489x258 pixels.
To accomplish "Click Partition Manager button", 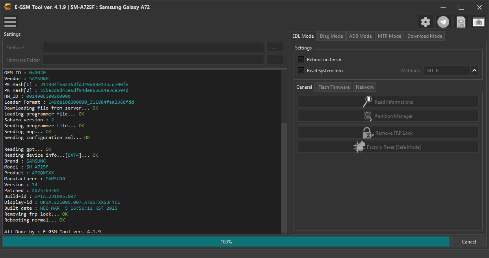I will (x=388, y=116).
